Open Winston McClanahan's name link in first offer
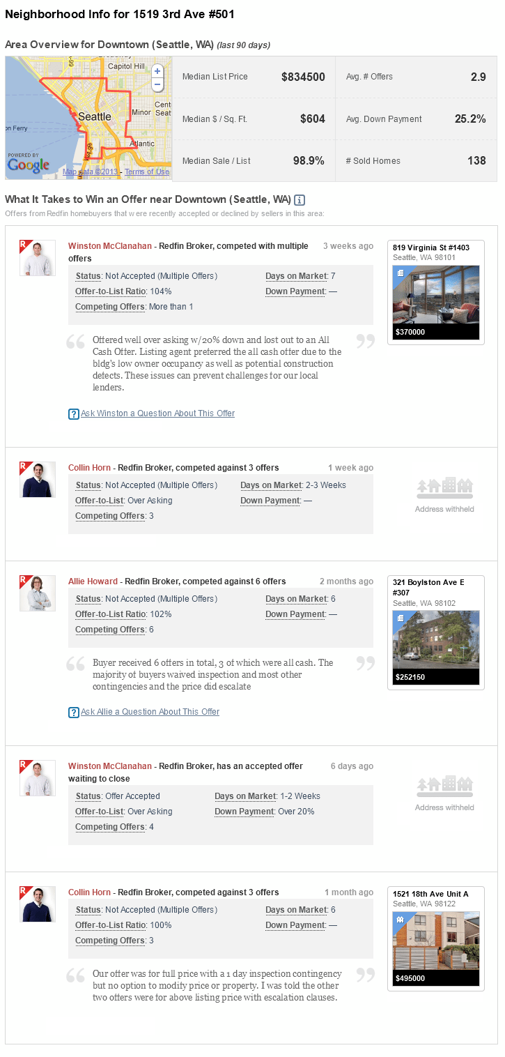Image resolution: width=505 pixels, height=1057 pixels. click(x=109, y=246)
